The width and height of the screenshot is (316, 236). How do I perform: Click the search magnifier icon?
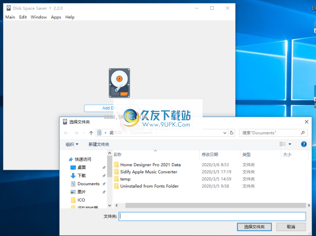[303, 133]
